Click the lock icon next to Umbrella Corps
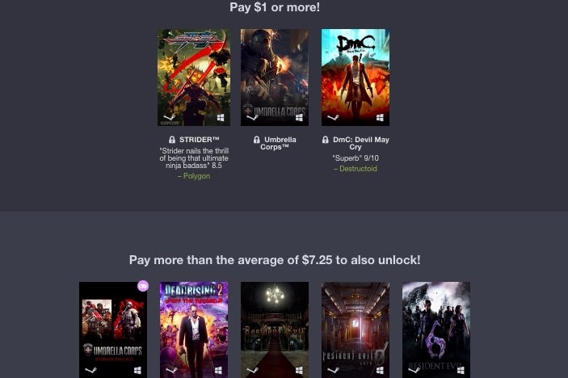 (x=257, y=140)
